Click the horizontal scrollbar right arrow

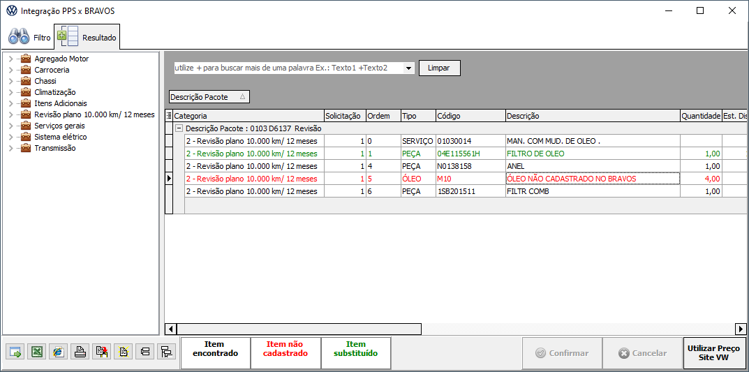pos(741,329)
